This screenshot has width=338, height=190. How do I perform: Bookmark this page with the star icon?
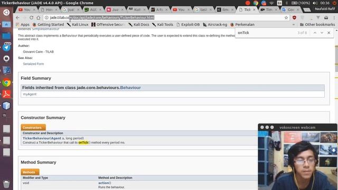(x=286, y=17)
